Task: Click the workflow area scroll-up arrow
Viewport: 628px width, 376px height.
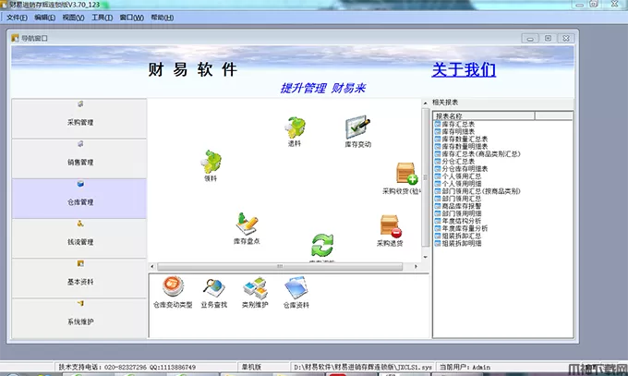Action: 426,103
